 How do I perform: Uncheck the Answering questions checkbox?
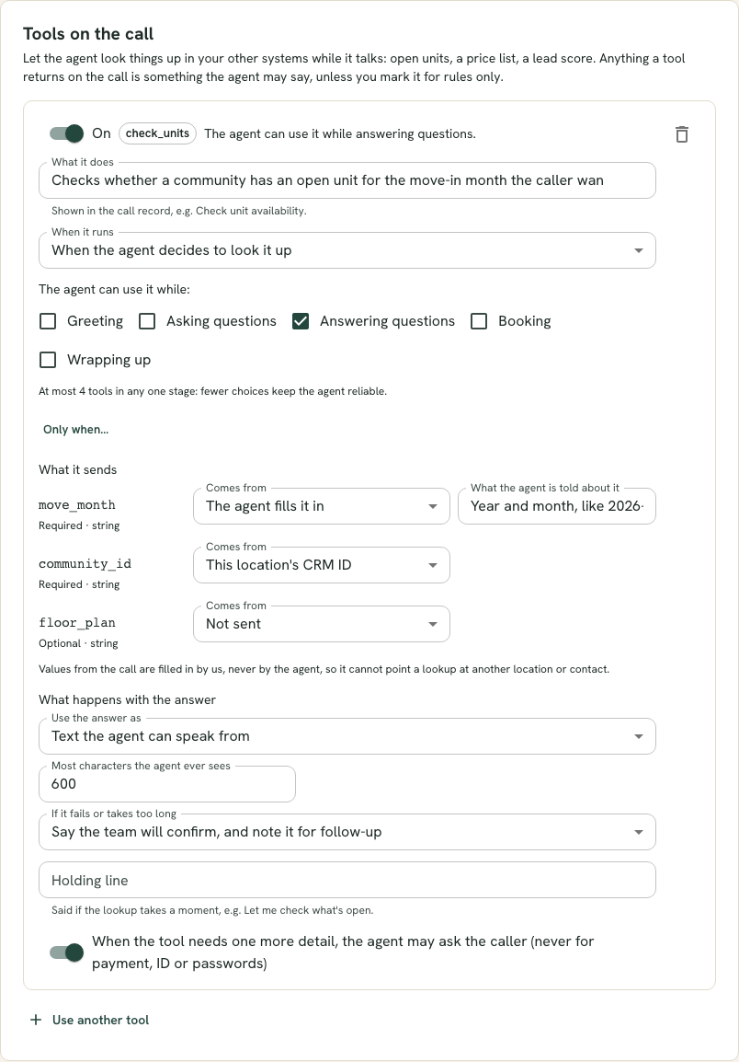point(301,321)
